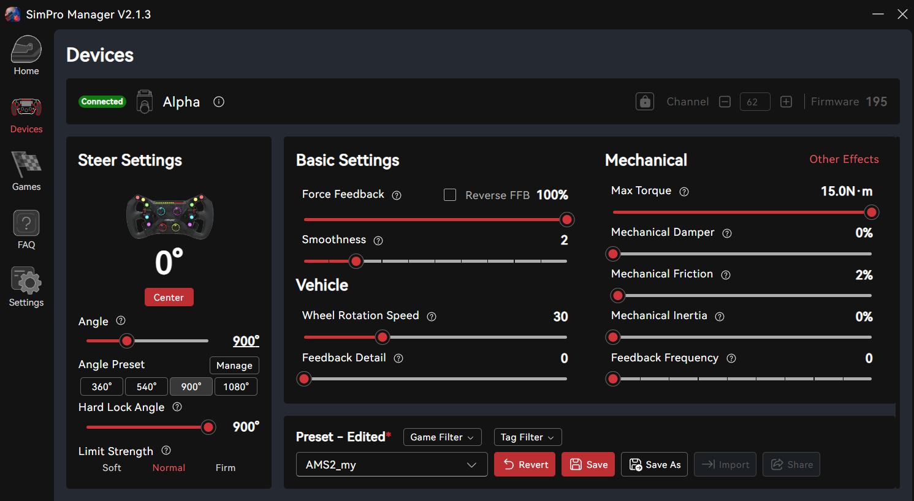Click the red Center button
914x501 pixels.
click(x=169, y=298)
